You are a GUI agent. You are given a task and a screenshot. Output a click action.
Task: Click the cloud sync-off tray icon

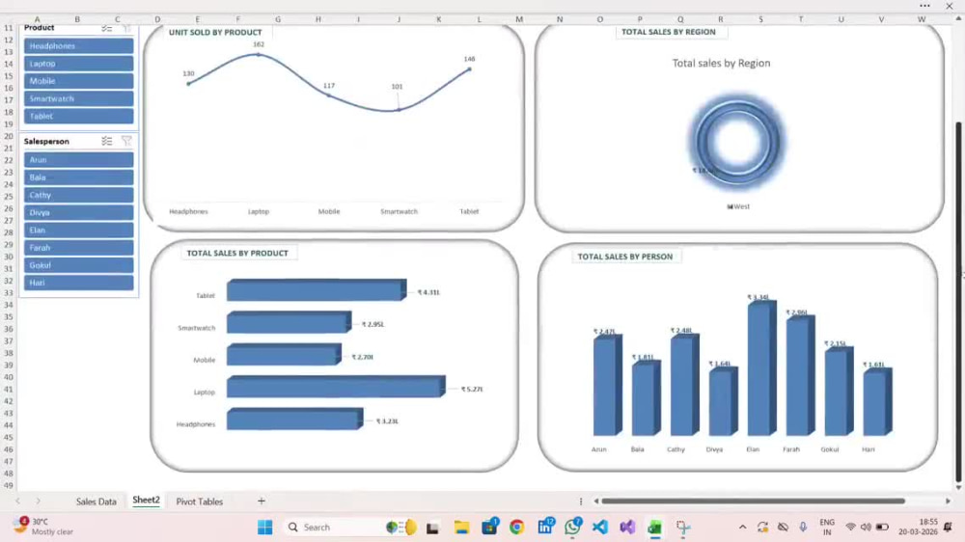(x=783, y=528)
